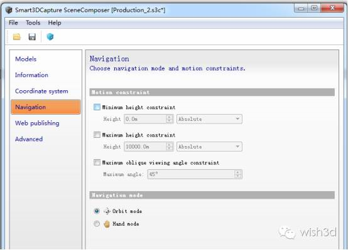Open the Tools menu
The width and height of the screenshot is (348, 250).
[x=33, y=23]
